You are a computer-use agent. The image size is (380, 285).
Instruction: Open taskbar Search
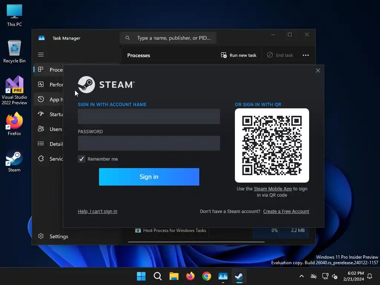point(157,276)
